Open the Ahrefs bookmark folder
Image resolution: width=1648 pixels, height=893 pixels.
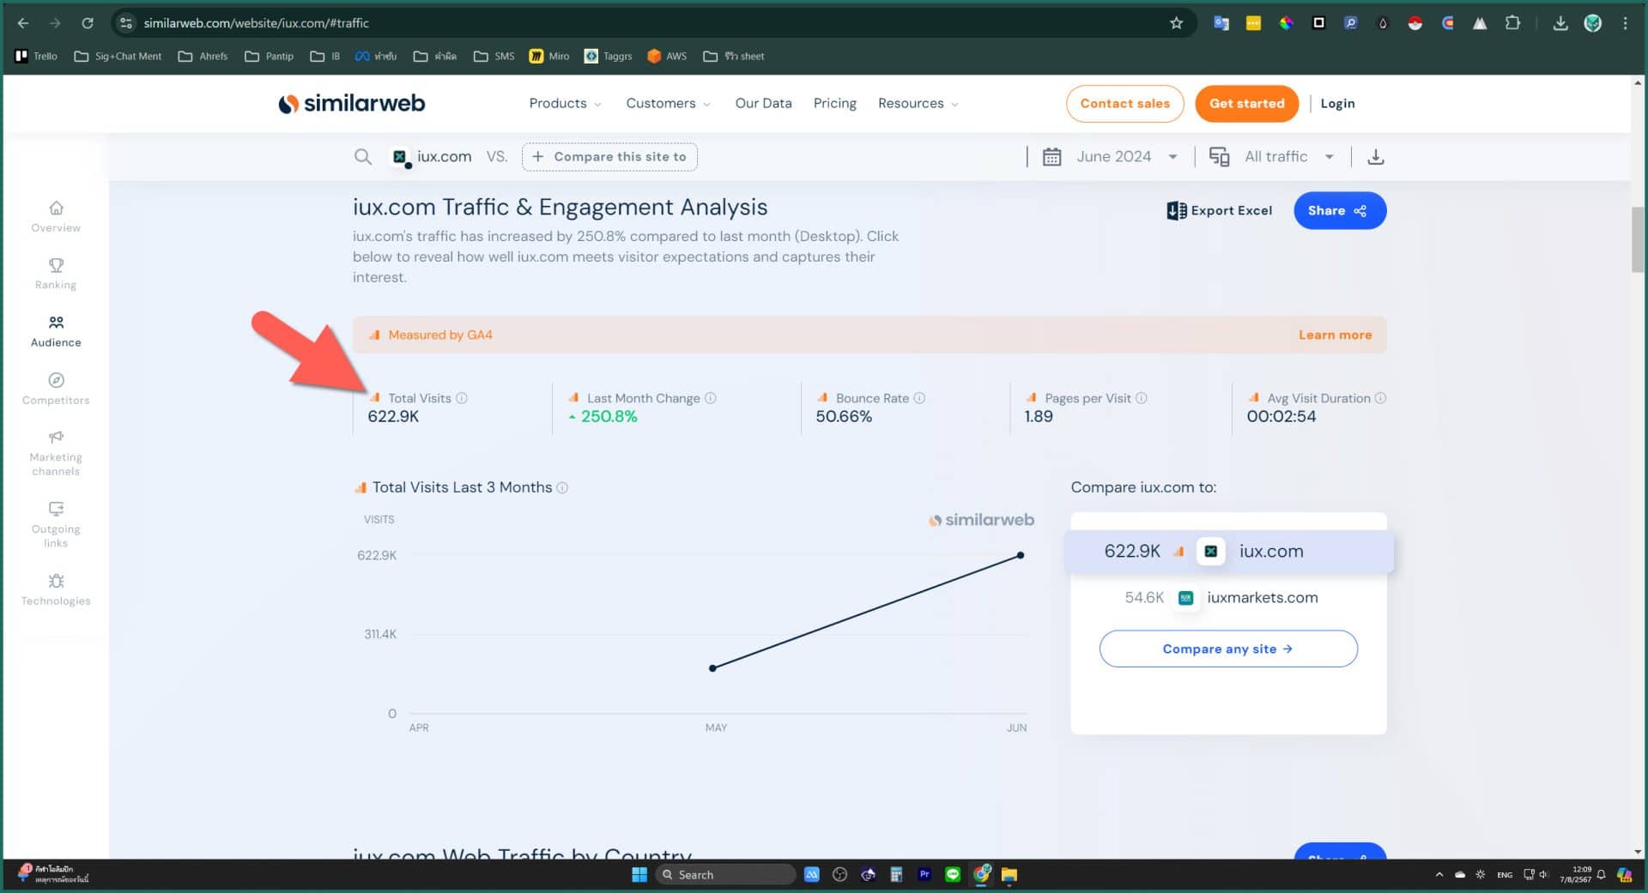(x=203, y=56)
